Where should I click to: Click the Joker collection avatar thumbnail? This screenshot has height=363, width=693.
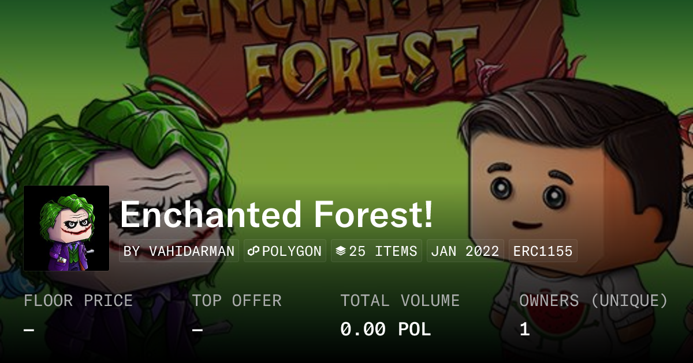click(x=66, y=228)
